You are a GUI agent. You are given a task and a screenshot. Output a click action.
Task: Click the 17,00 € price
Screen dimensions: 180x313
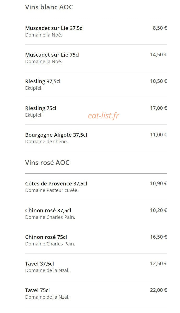coord(159,108)
